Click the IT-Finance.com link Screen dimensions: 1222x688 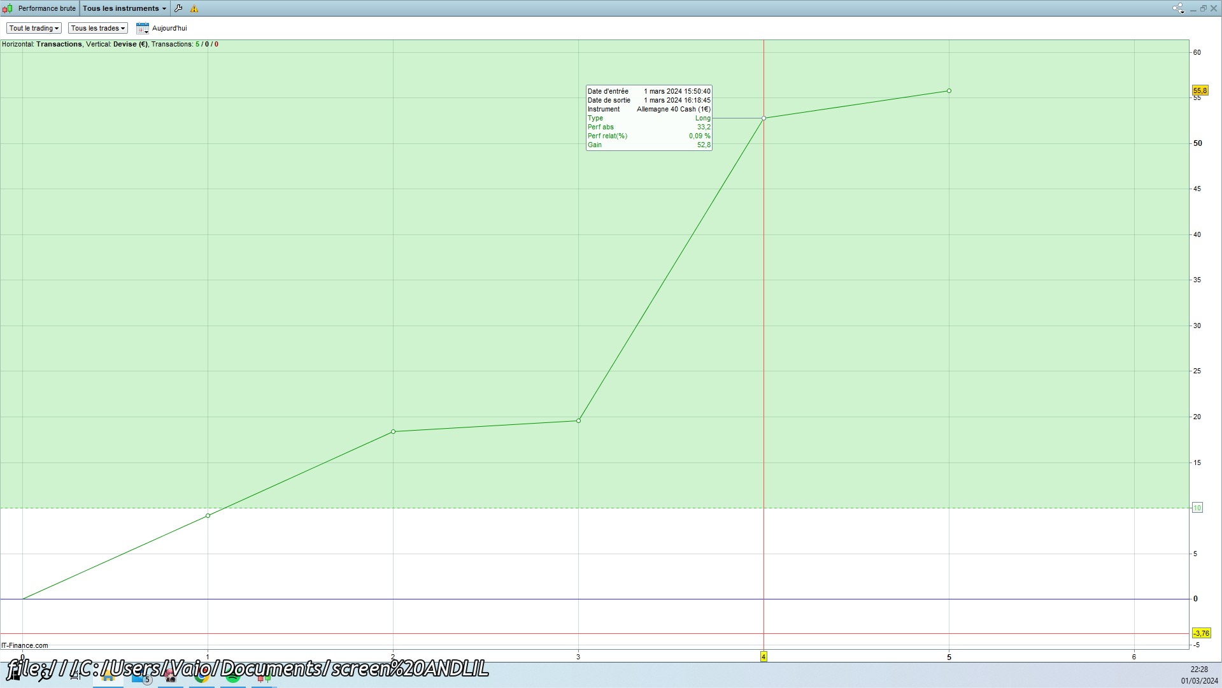point(25,645)
